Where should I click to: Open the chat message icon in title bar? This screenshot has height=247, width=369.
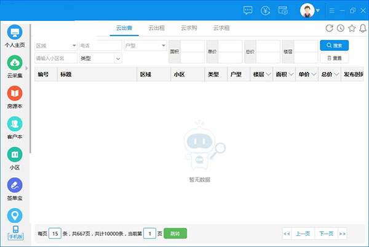pyautogui.click(x=248, y=10)
